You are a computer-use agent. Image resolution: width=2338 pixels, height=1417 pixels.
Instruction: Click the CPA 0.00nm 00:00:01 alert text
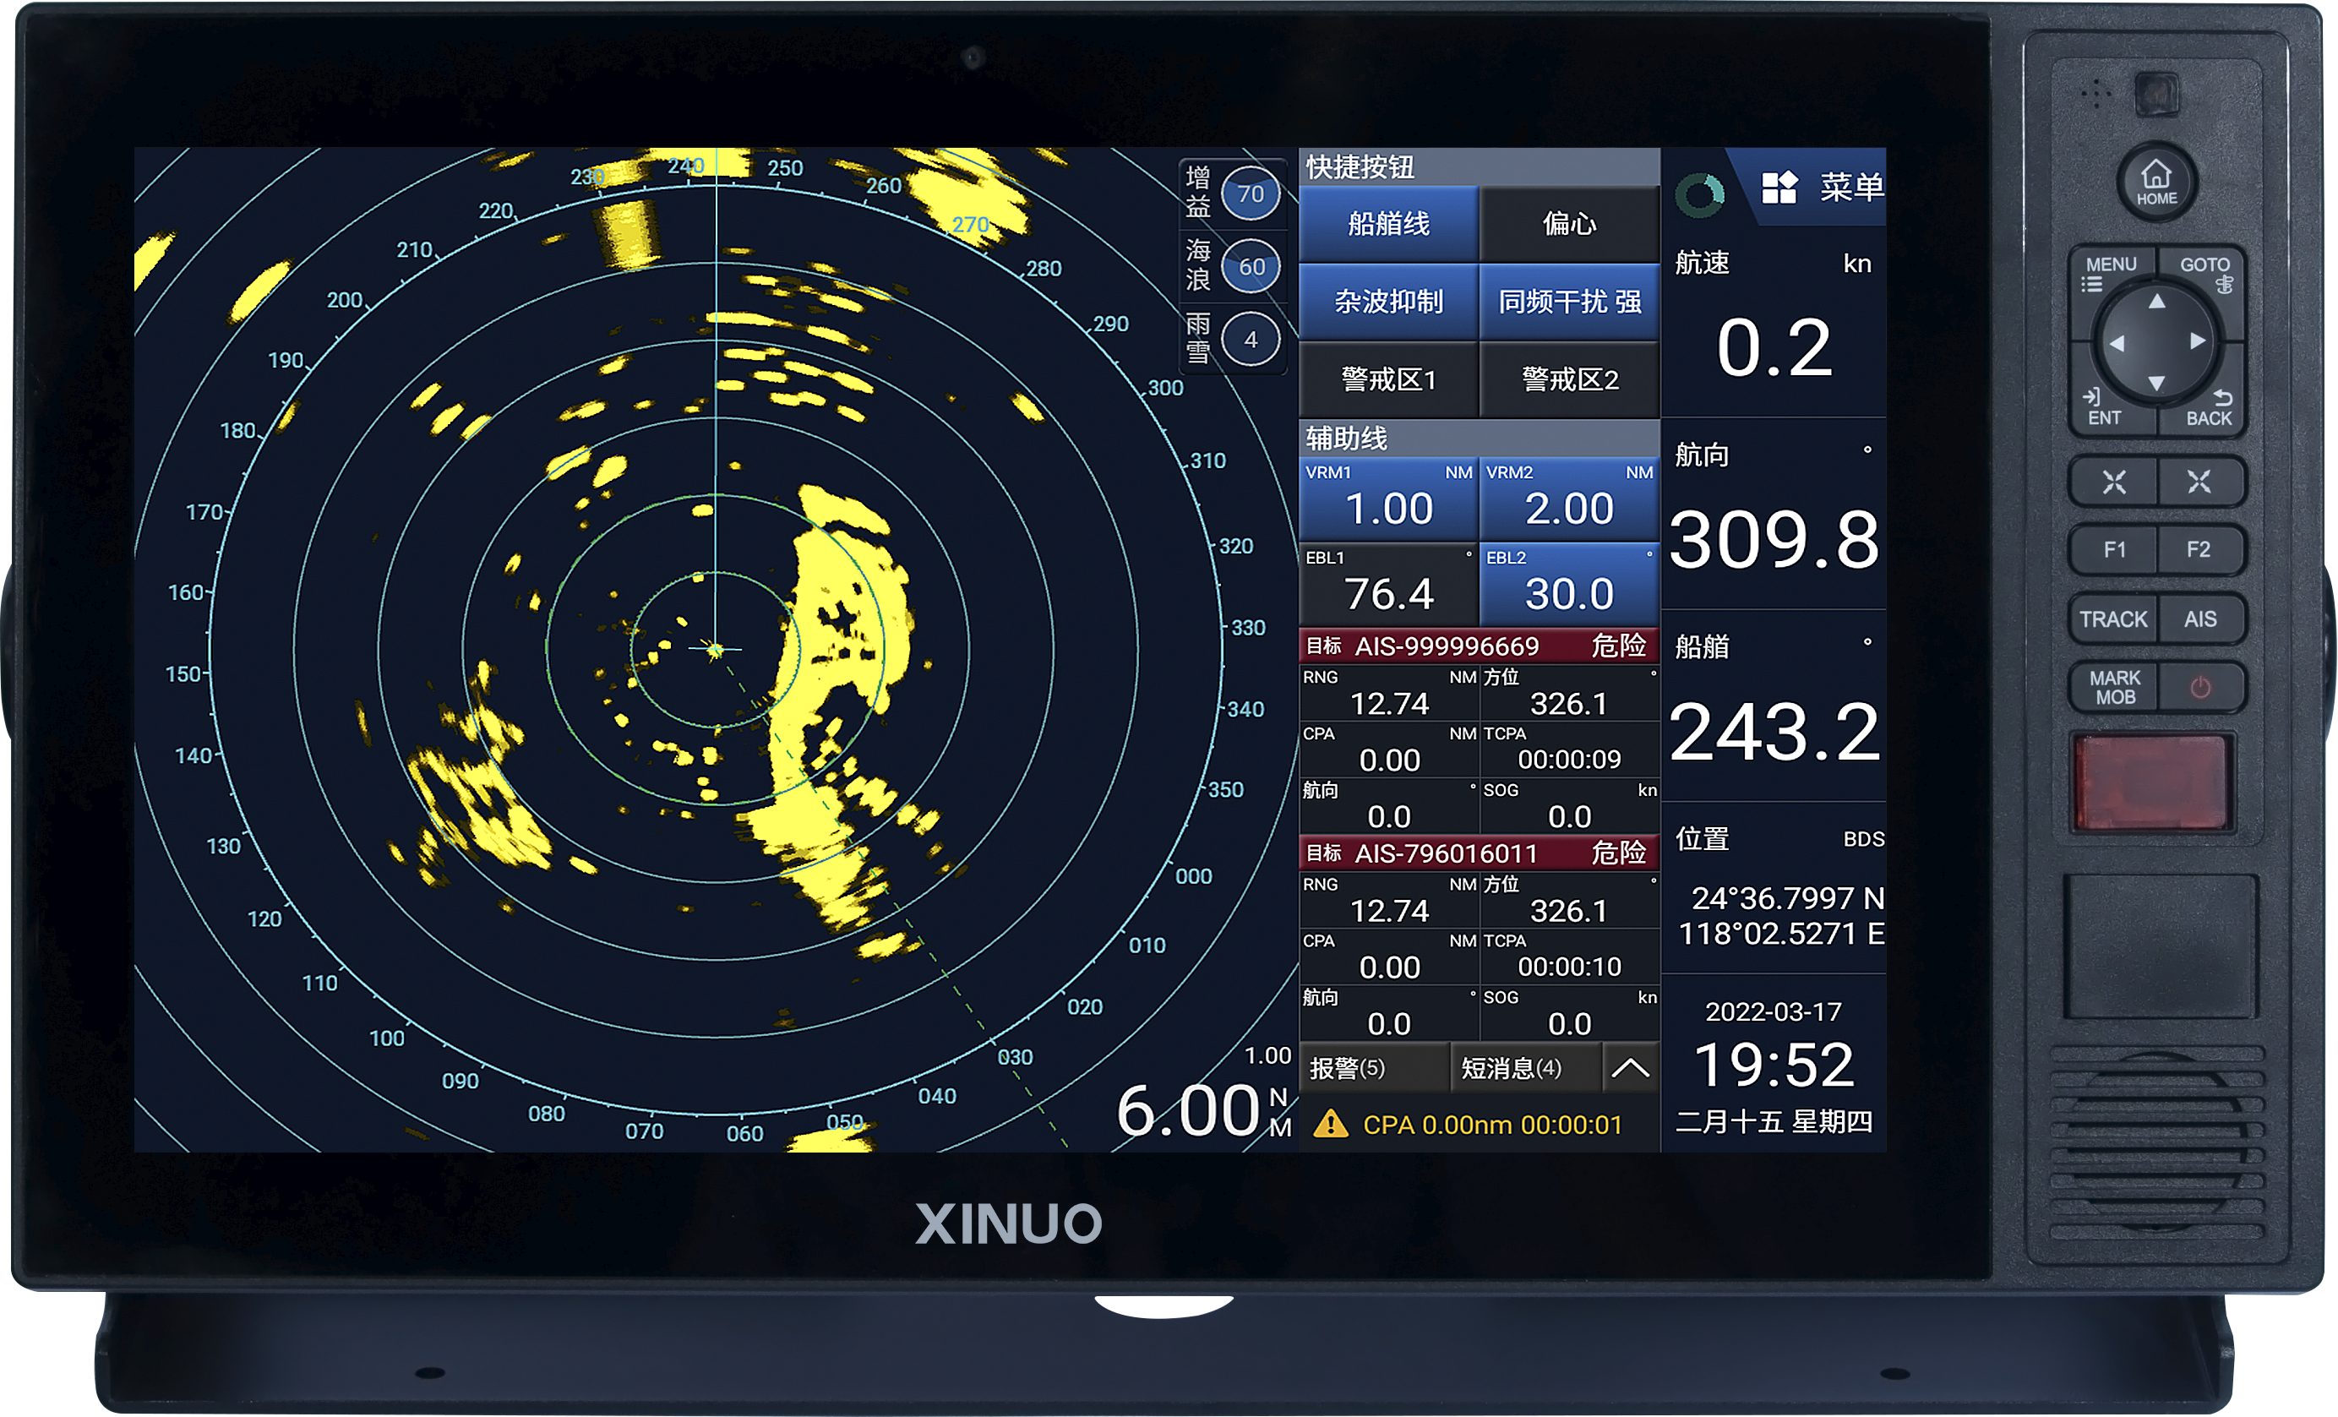point(1492,1125)
